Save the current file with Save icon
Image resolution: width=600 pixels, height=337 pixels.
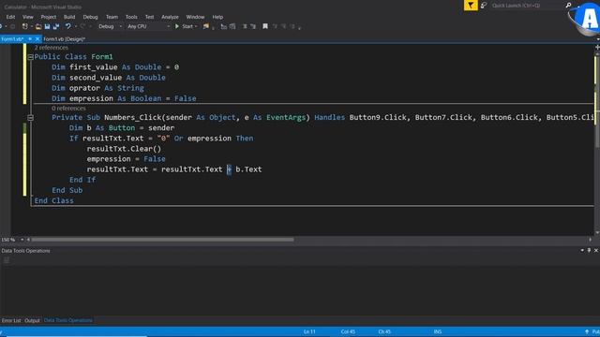[x=47, y=26]
